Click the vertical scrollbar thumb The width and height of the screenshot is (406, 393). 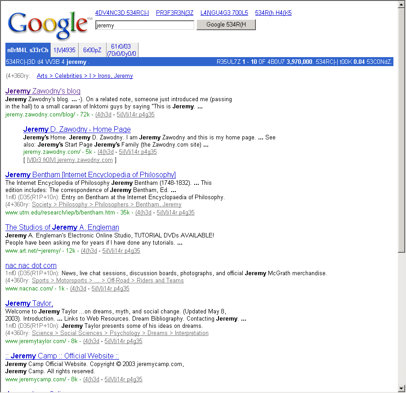(x=402, y=130)
